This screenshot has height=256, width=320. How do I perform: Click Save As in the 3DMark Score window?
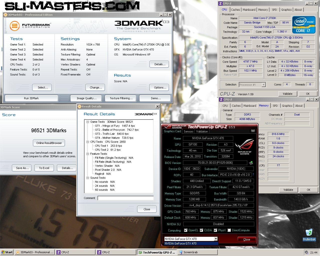22,168
